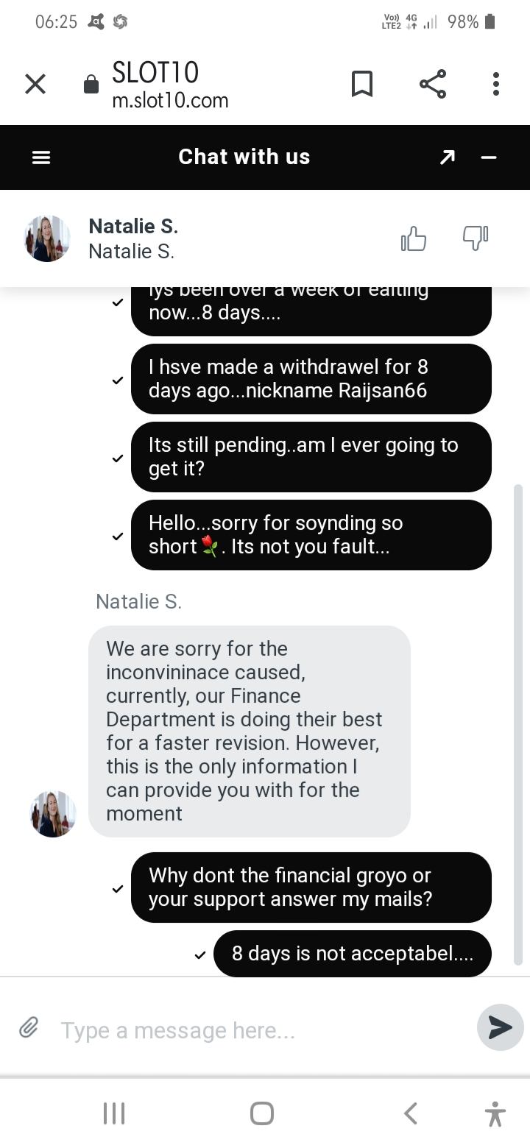Share the SLOT10 page
Image resolution: width=530 pixels, height=1148 pixels.
pos(433,85)
